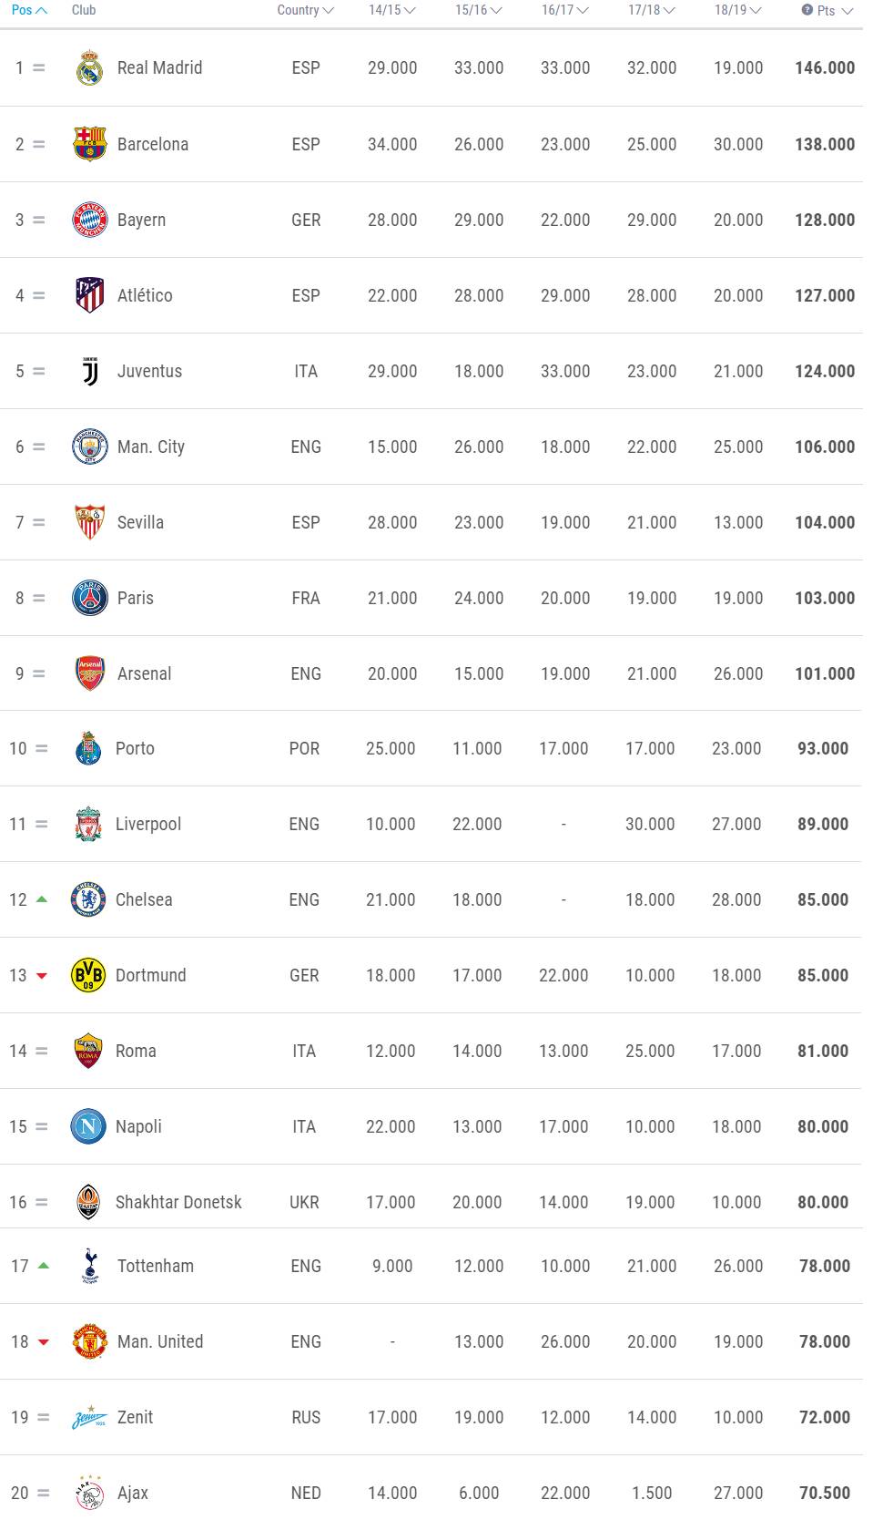The height and width of the screenshot is (1530, 873).
Task: Click the Barcelona club crest
Action: (89, 144)
